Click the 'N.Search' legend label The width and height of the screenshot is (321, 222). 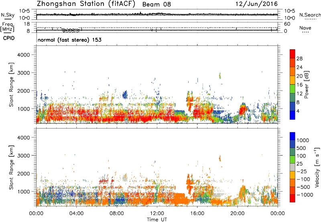310,15
